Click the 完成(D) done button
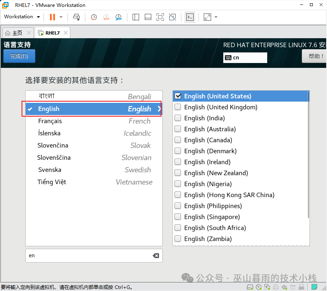The image size is (327, 291). click(19, 56)
